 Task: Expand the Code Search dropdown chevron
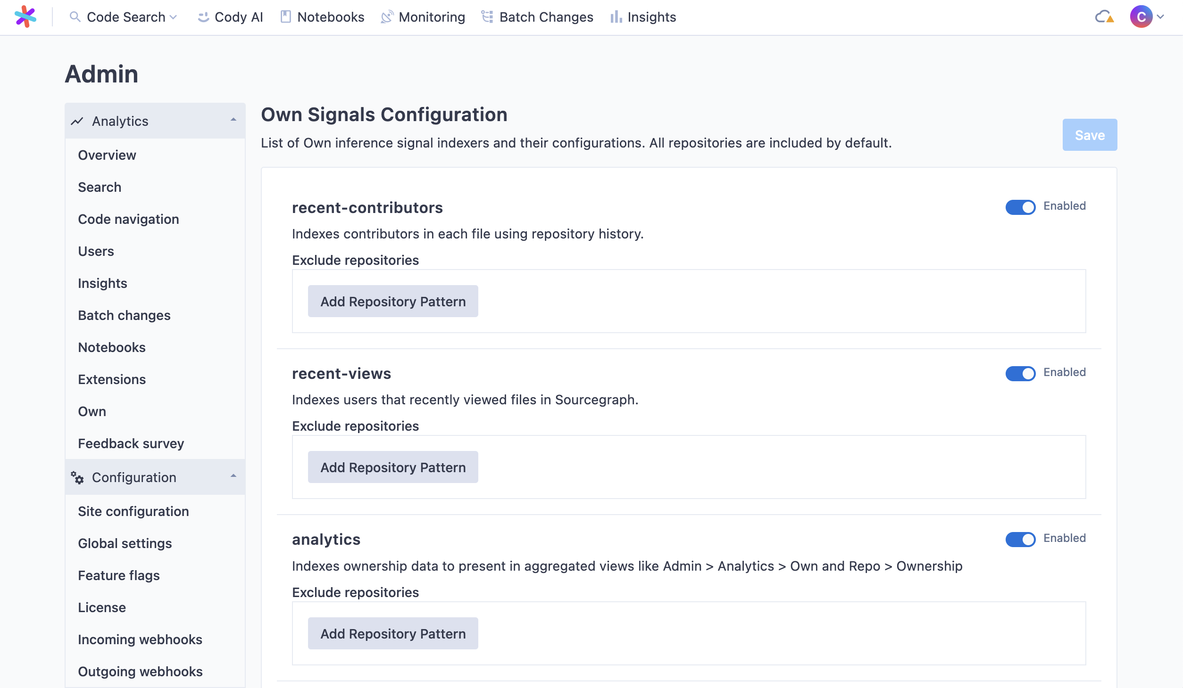pyautogui.click(x=173, y=17)
